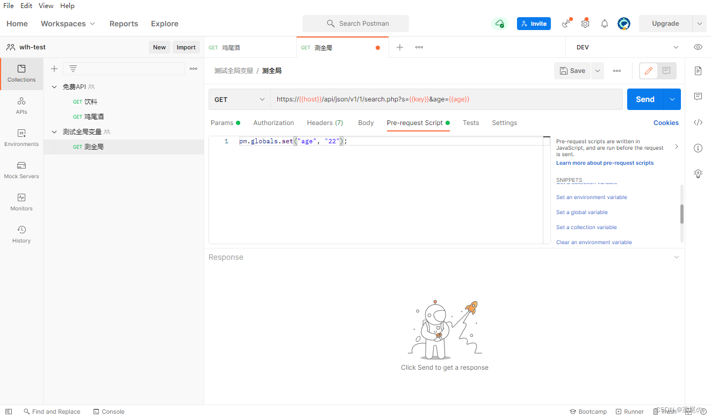Switch to the Params tab

point(225,123)
